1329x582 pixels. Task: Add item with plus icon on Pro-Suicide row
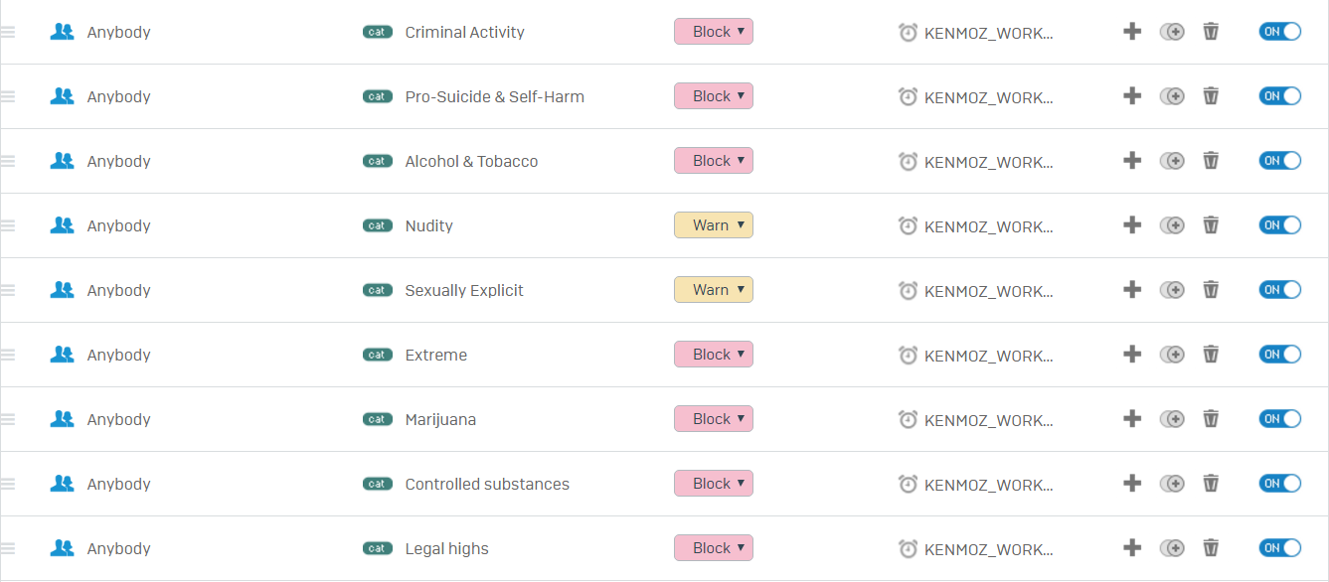click(x=1132, y=96)
